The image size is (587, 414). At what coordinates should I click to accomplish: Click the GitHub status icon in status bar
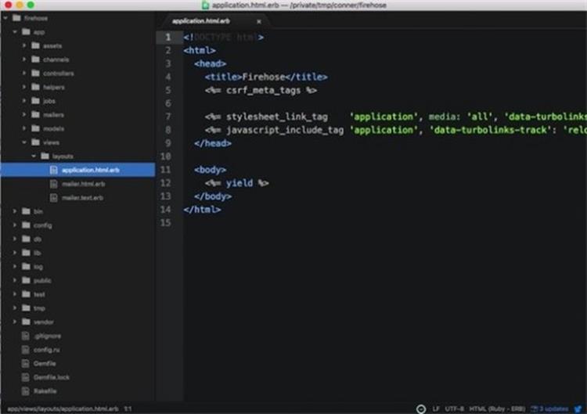[x=421, y=409]
